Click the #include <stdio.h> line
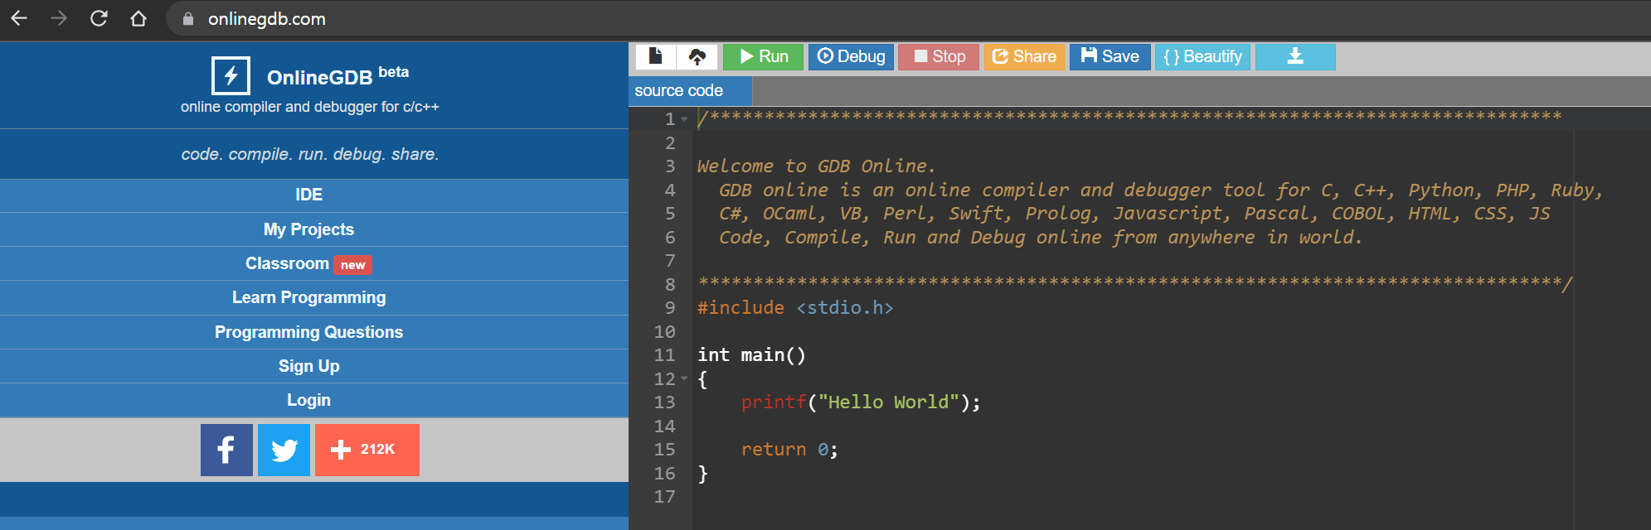The image size is (1651, 530). (795, 308)
